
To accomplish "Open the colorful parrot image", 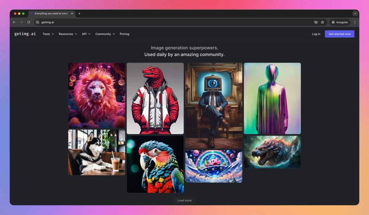I will [155, 164].
